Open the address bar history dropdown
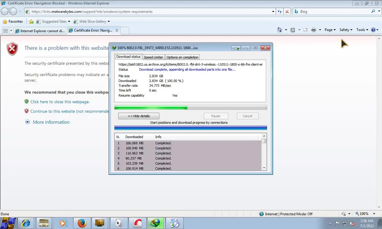Image resolution: width=382 pixels, height=229 pixels. point(273,11)
